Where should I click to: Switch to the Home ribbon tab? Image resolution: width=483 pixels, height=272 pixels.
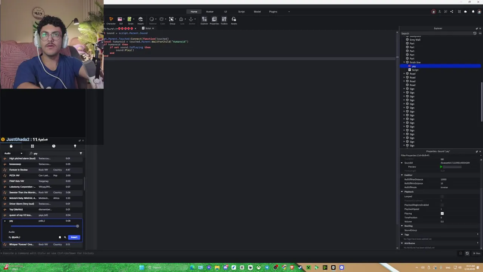tap(194, 12)
